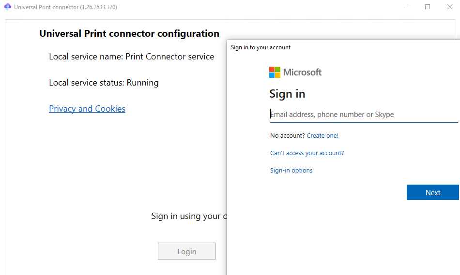Follow the 'Create one!' account link
Image resolution: width=460 pixels, height=275 pixels.
click(322, 136)
